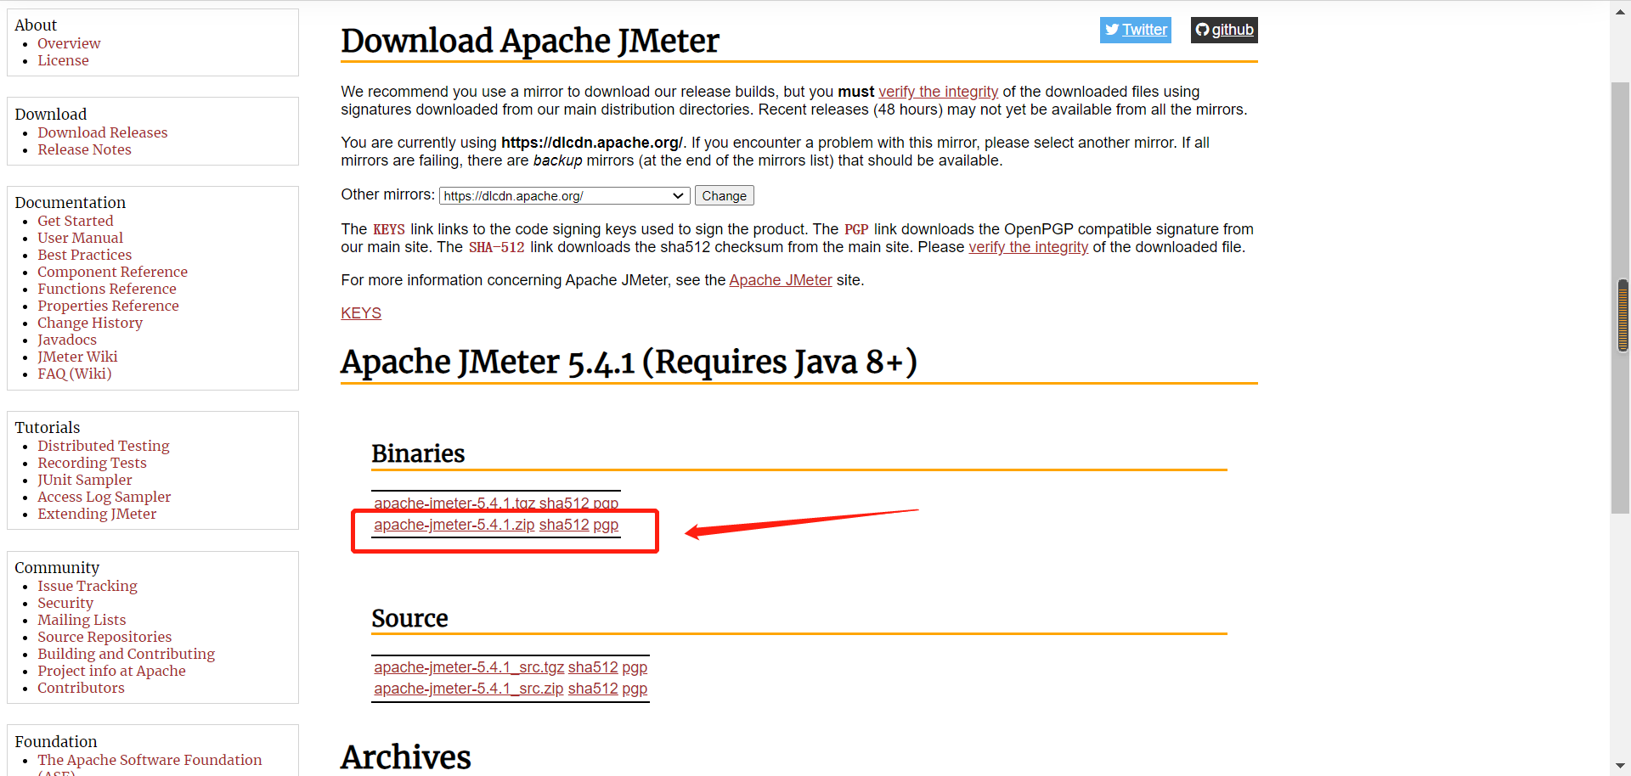Download apache-jmeter-5.4.1.zip binary
Viewport: 1631px width, 776px height.
pos(454,525)
